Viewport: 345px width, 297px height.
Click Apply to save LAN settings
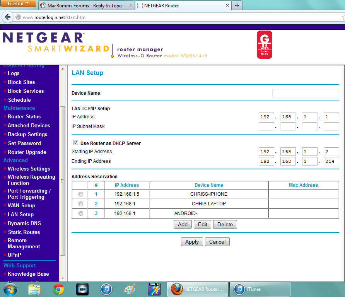tap(192, 242)
